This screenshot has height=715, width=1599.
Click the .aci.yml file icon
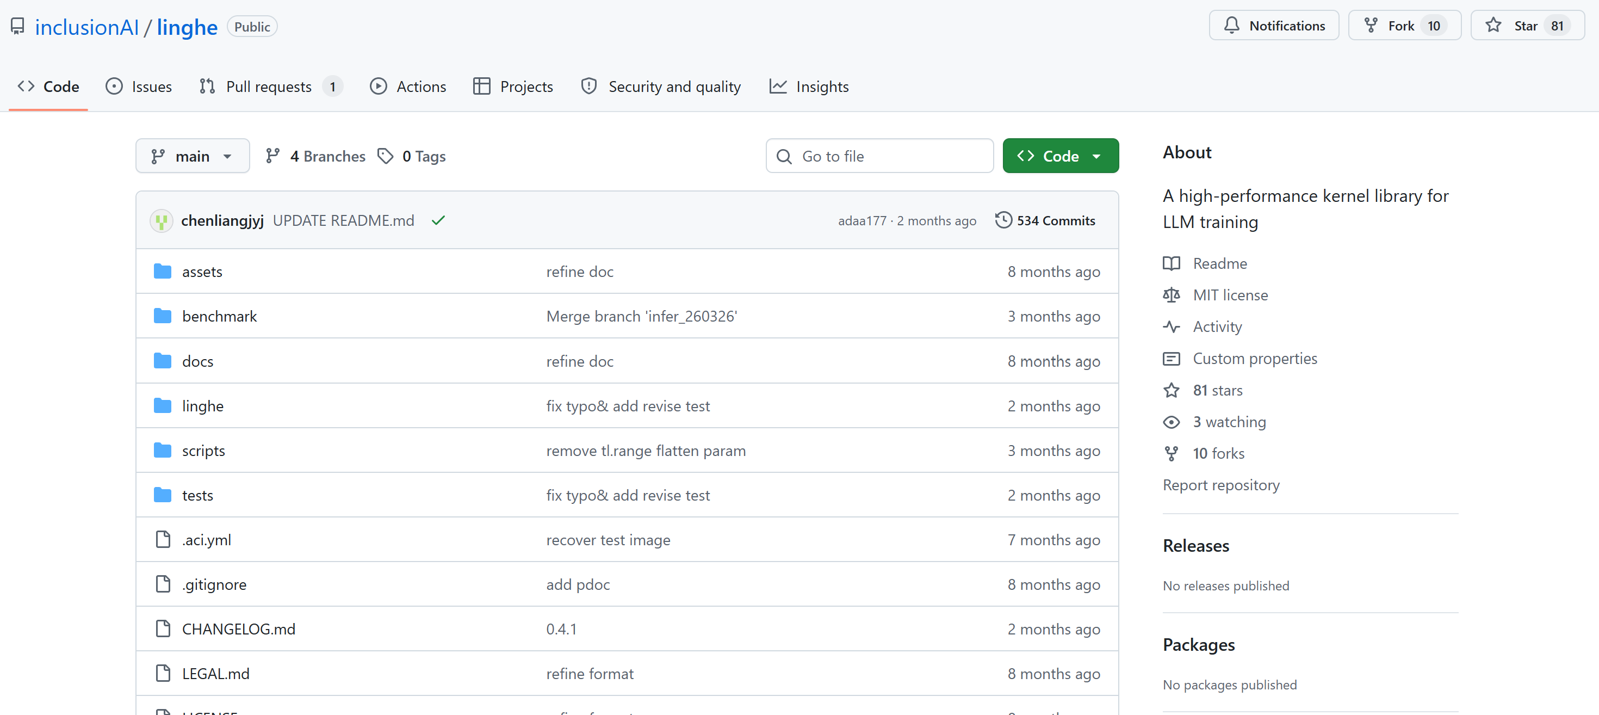163,540
